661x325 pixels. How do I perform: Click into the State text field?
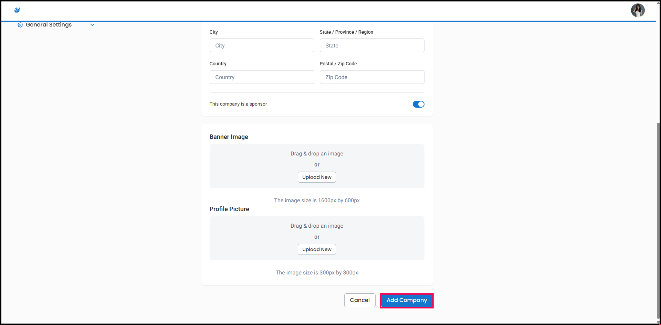click(x=372, y=45)
